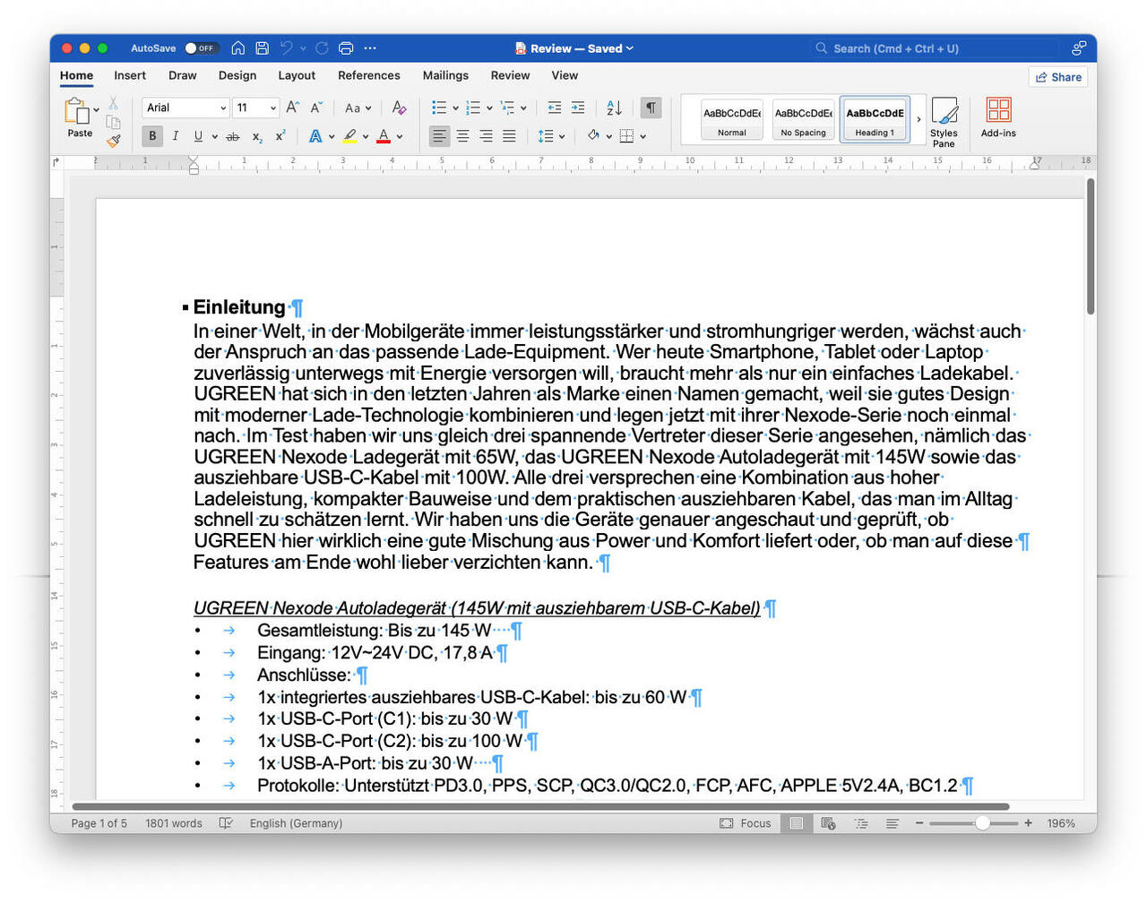This screenshot has height=903, width=1147.
Task: Toggle Italic formatting
Action: coord(175,136)
